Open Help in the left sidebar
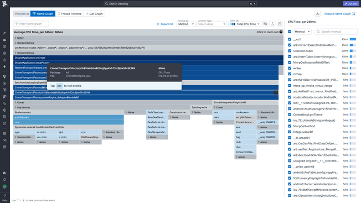Screen dimensions: 361x203 tap(4, 197)
